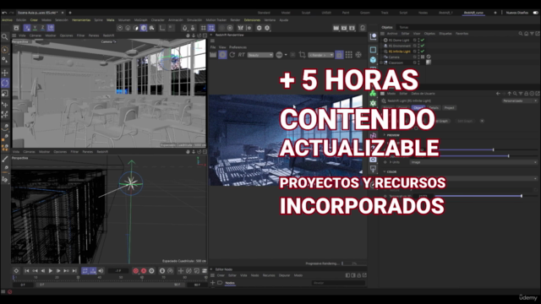Open the Extensiones menu
Viewport: 541px width, 304px height.
coord(252,20)
